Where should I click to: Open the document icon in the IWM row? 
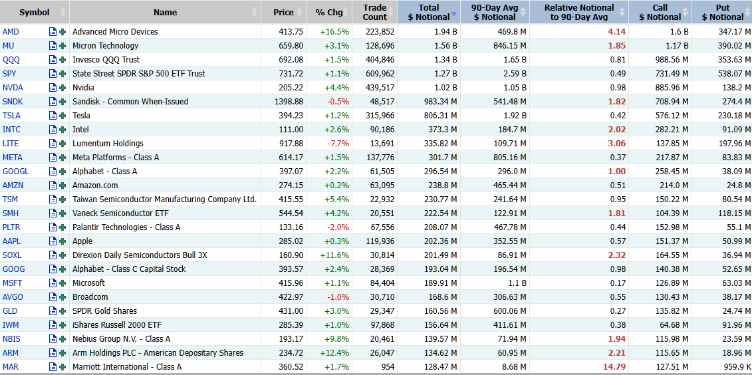(53, 324)
